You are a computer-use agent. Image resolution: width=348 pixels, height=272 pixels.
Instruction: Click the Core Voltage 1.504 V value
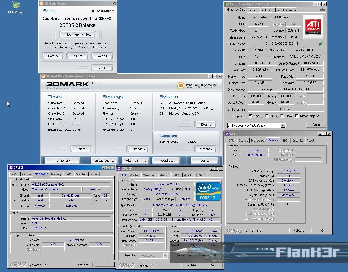(185, 199)
